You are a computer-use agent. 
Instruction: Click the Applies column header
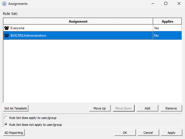[x=167, y=21]
